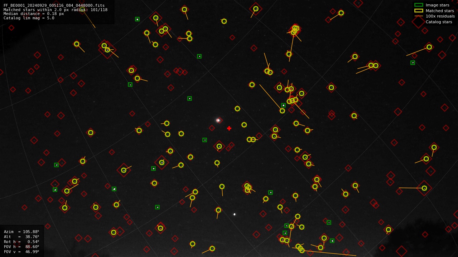Click the red cross at the image center
The width and height of the screenshot is (458, 257).
tap(229, 128)
